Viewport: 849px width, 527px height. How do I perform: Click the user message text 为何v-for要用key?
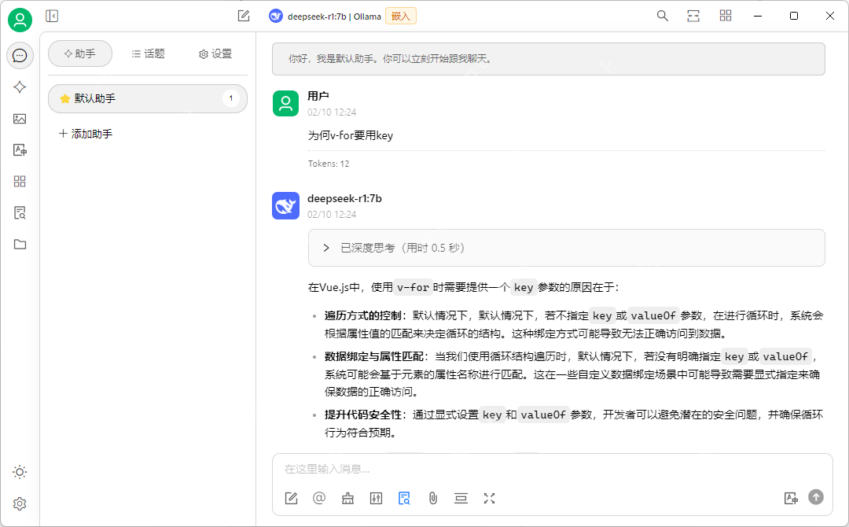(x=351, y=135)
